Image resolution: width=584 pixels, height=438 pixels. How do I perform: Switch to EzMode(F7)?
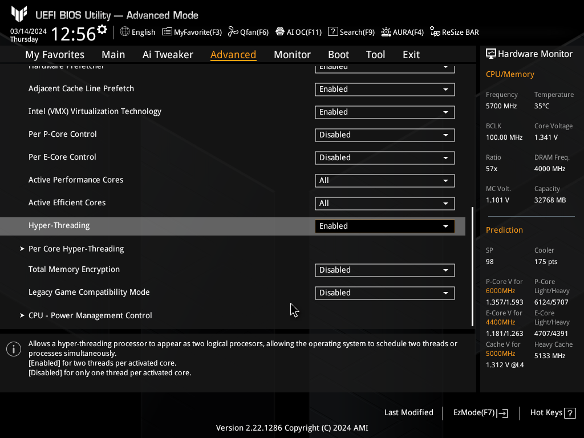480,413
